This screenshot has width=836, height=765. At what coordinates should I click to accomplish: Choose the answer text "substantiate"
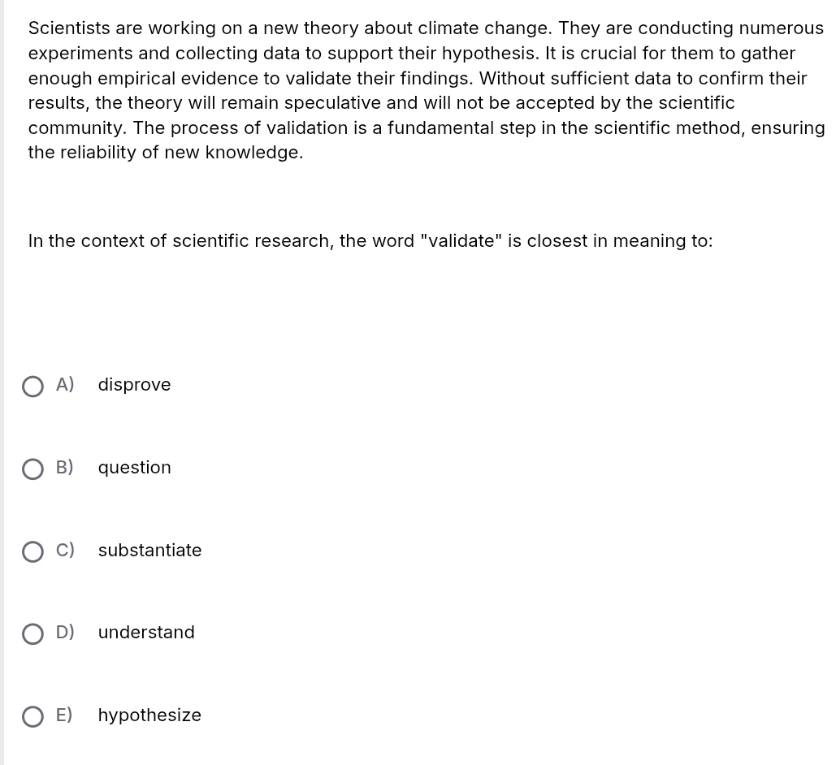149,551
